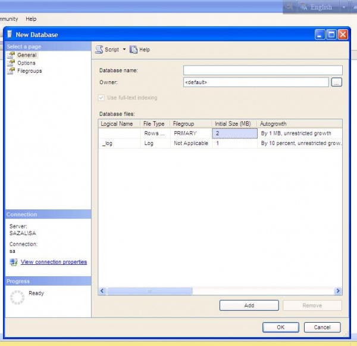This screenshot has height=346, width=357.
Task: Click the Filegroups page icon
Action: [11, 71]
